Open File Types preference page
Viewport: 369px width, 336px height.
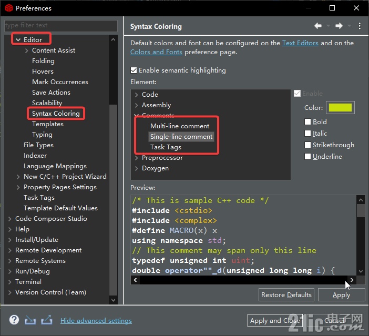point(38,145)
